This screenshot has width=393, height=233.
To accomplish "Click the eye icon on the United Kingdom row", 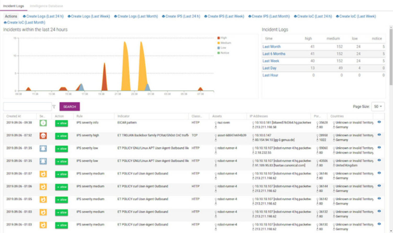I will click(379, 160).
